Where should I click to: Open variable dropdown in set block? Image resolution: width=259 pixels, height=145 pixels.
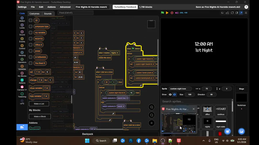(x=38, y=72)
